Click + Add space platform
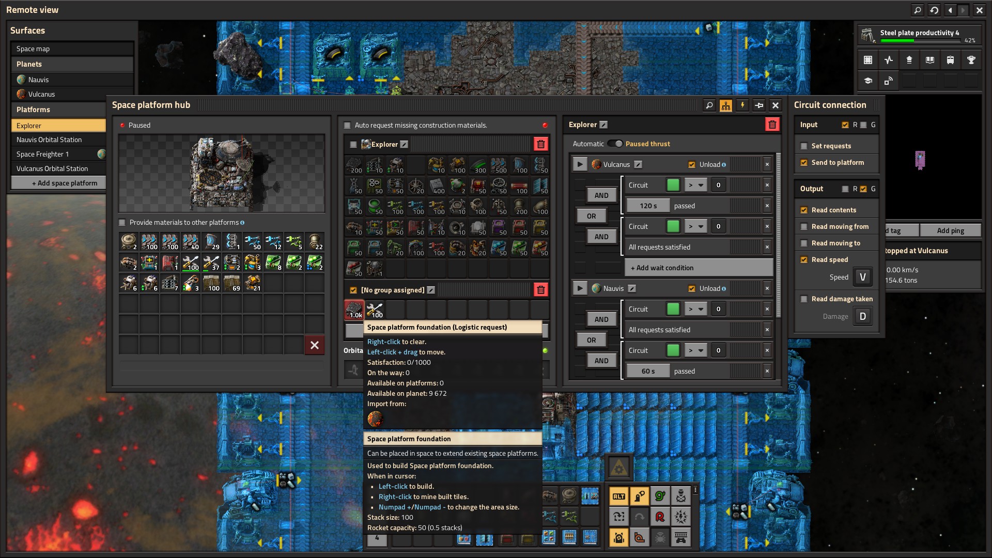The image size is (992, 558). pyautogui.click(x=58, y=183)
